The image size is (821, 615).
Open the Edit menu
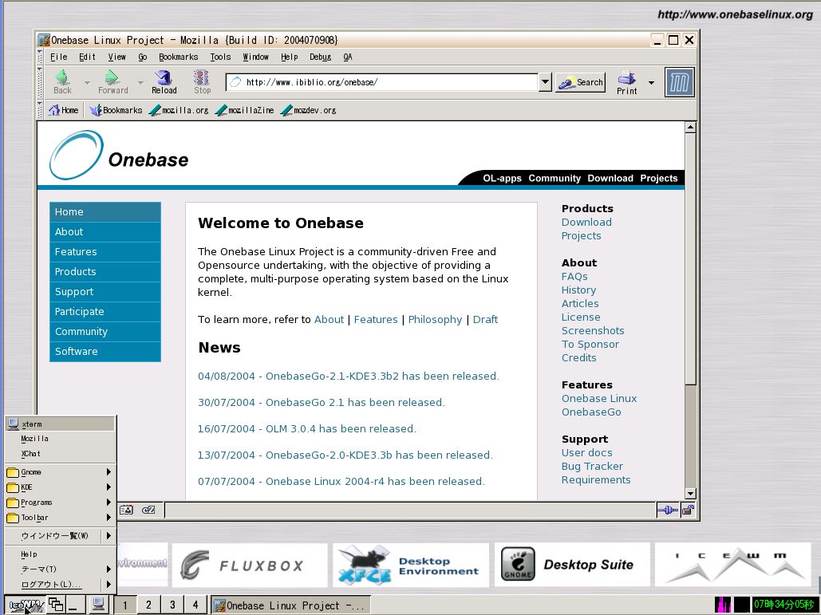87,57
